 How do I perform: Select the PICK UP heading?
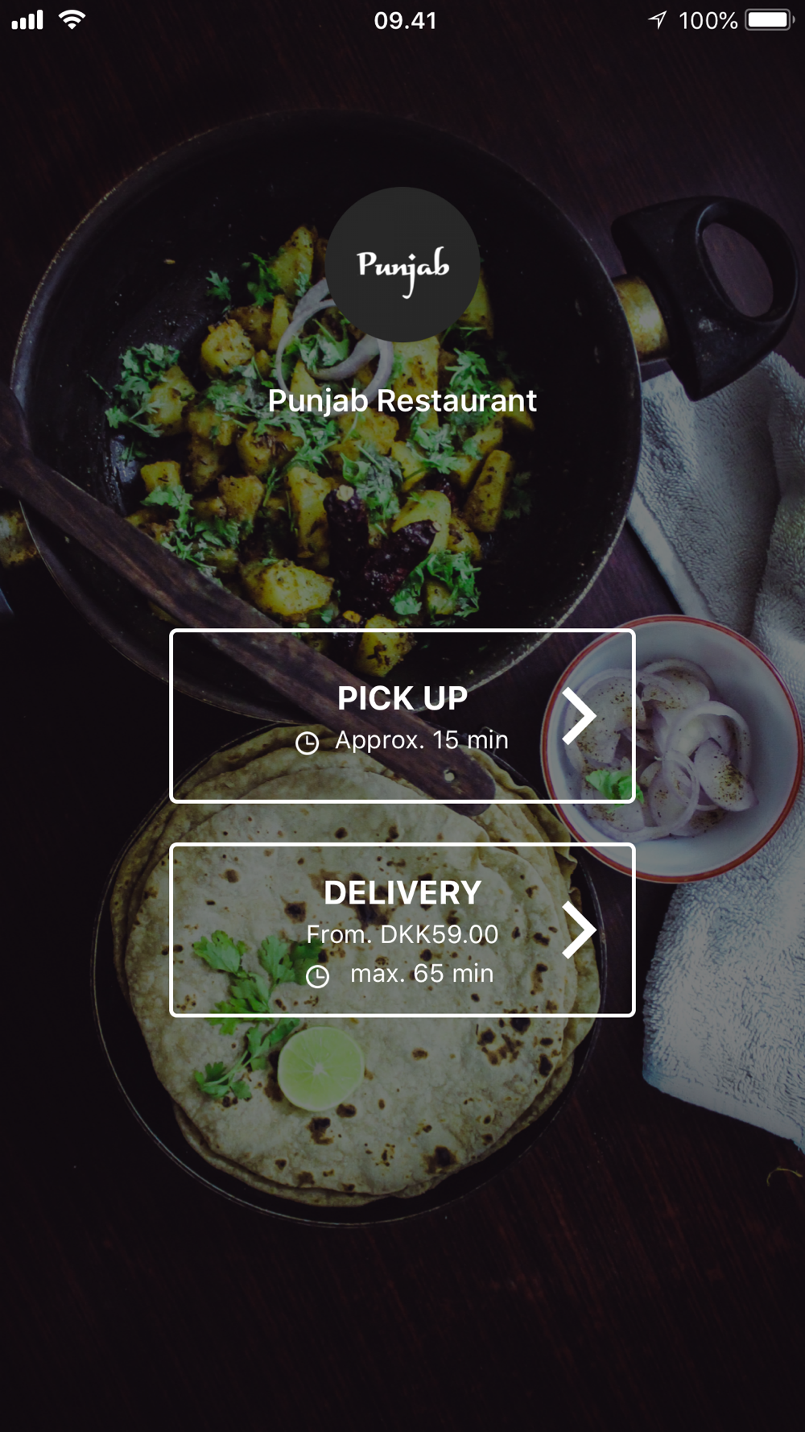tap(402, 698)
